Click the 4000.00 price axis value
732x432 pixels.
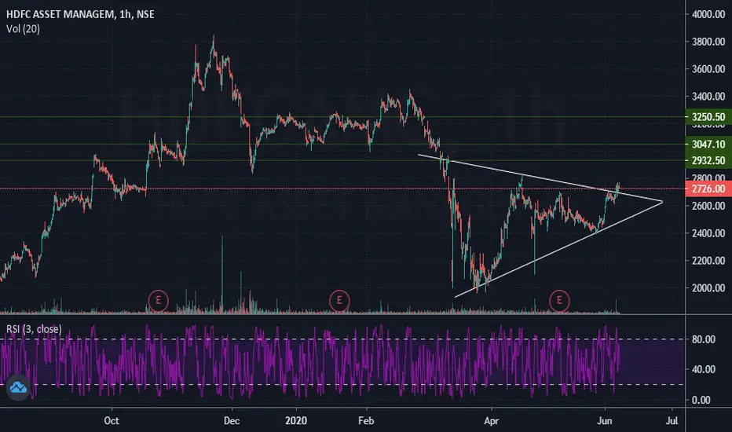(708, 14)
